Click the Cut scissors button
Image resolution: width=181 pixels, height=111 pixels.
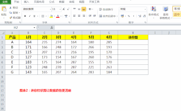click(x=14, y=8)
